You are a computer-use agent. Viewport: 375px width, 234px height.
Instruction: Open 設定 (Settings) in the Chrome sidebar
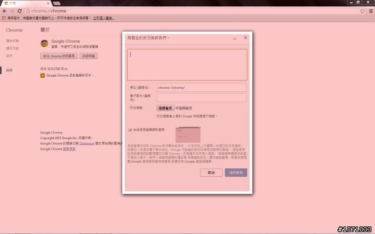click(x=9, y=56)
